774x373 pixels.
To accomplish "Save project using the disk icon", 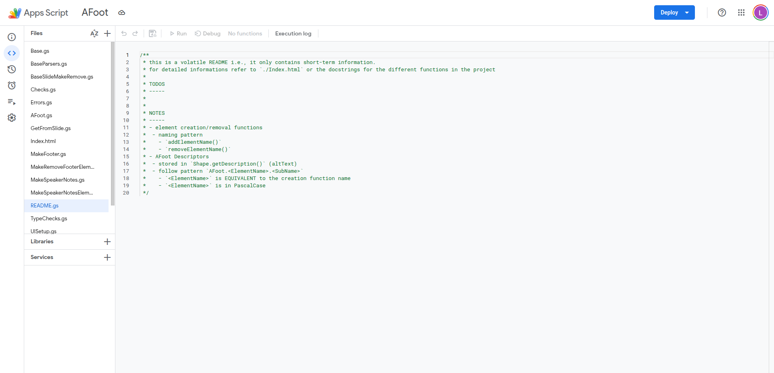I will [x=153, y=33].
